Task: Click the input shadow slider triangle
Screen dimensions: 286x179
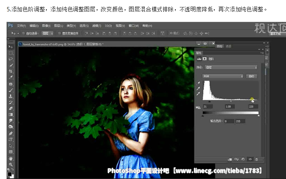Action: pos(209,101)
